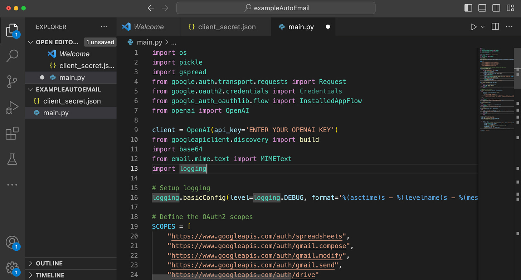Open editor More Actions ellipsis
The image size is (521, 280).
pos(509,27)
